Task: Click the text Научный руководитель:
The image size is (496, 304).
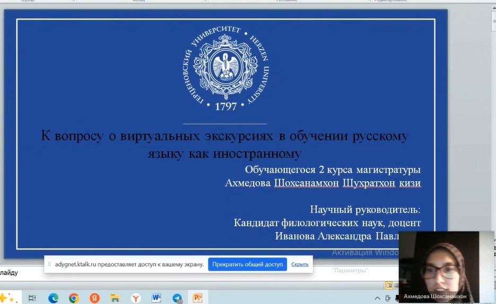Action: pyautogui.click(x=365, y=209)
